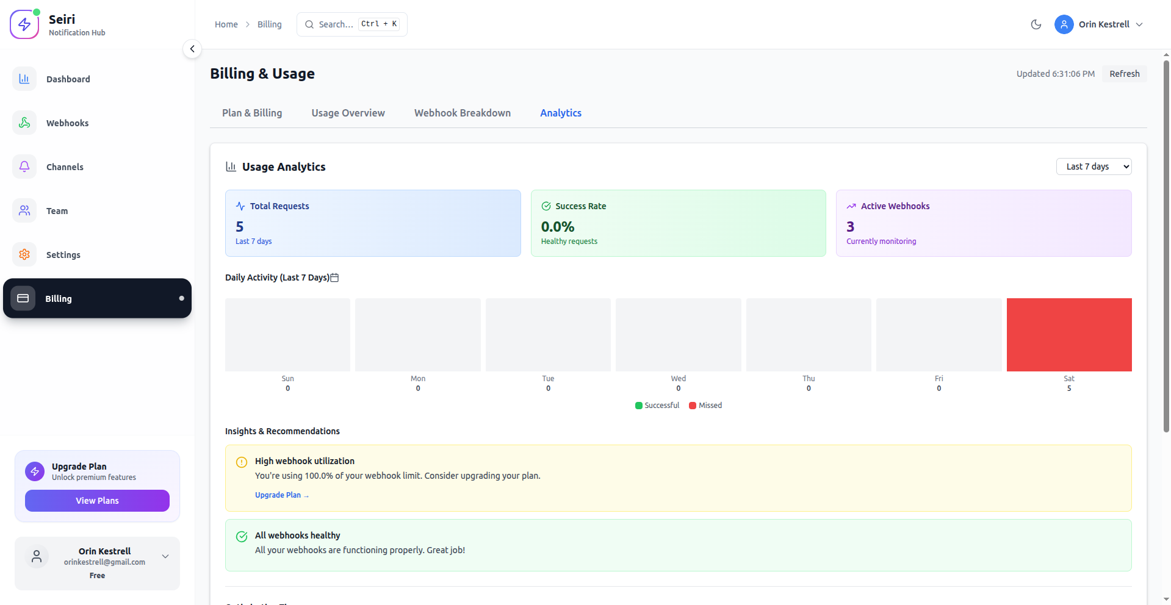Open the Last 7 days time range dropdown
Screen dimensions: 1171x605
pos(1094,166)
